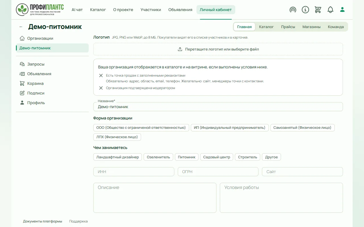This screenshot has width=364, height=227.
Task: Click the logo upload dropzone
Action: 218,49
